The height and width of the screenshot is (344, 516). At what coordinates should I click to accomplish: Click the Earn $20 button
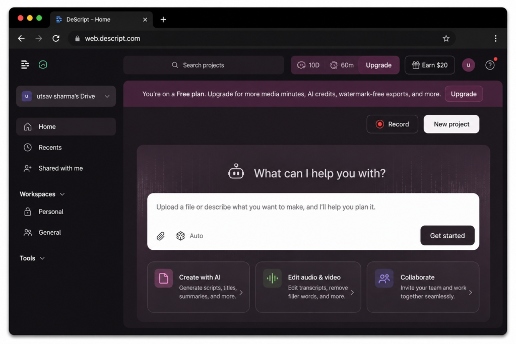click(430, 65)
